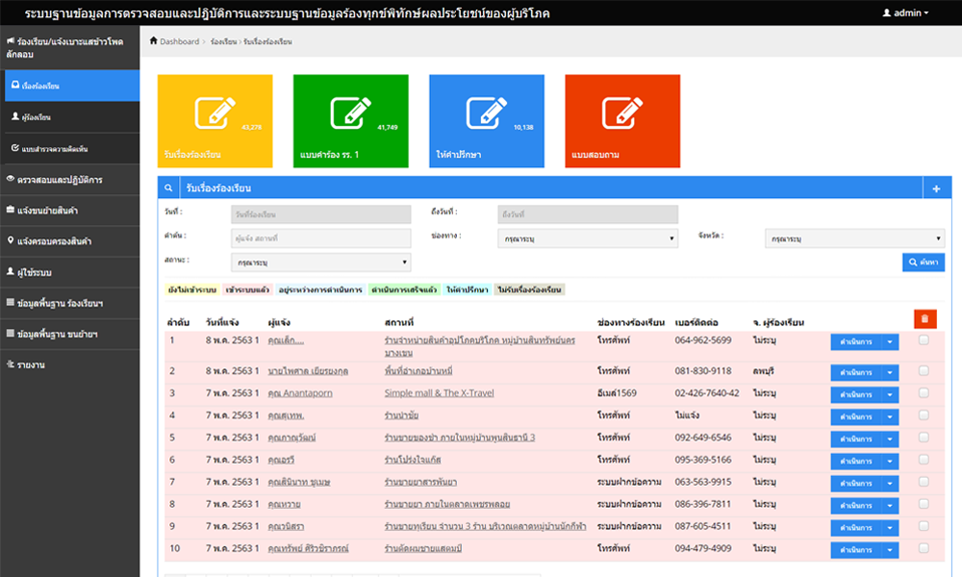Viewport: 962px width, 577px height.
Task: Expand the ดำเนินการ arrow for row 3
Action: click(890, 395)
